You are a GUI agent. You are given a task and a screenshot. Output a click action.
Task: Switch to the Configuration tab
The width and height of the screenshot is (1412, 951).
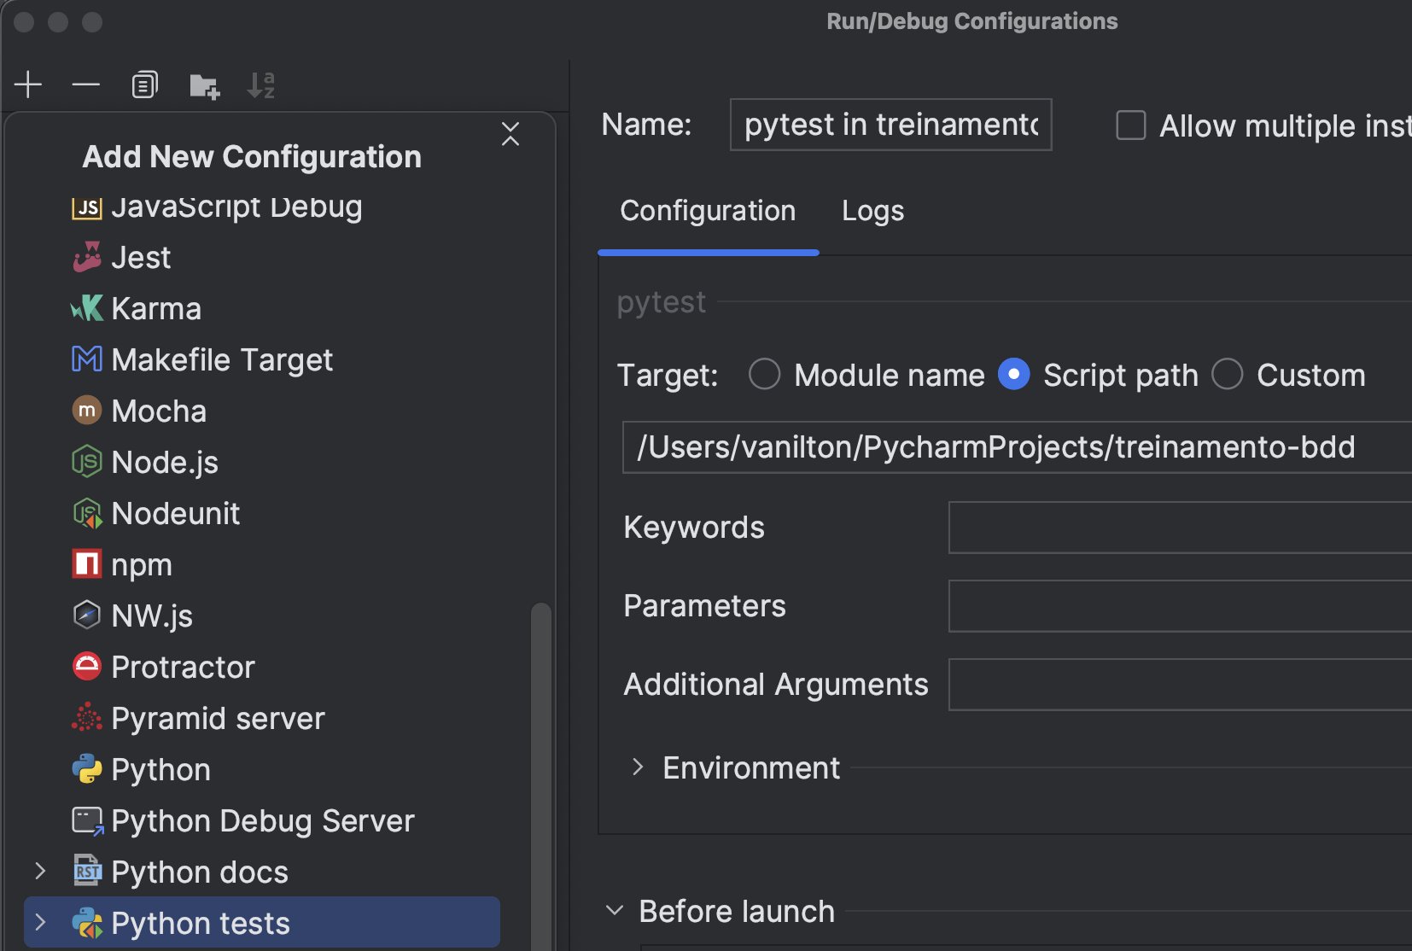708,211
